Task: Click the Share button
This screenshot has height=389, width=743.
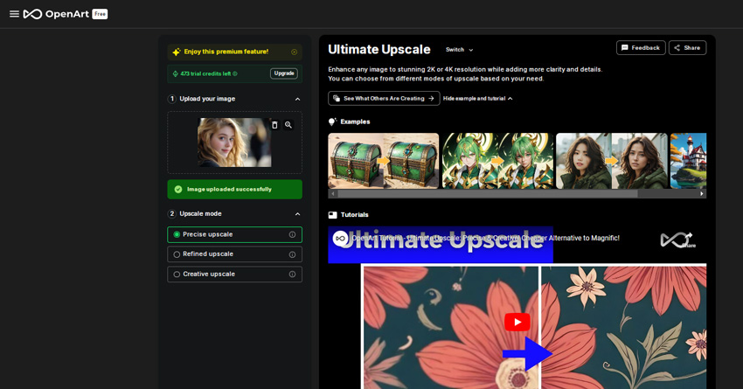Action: (x=687, y=48)
